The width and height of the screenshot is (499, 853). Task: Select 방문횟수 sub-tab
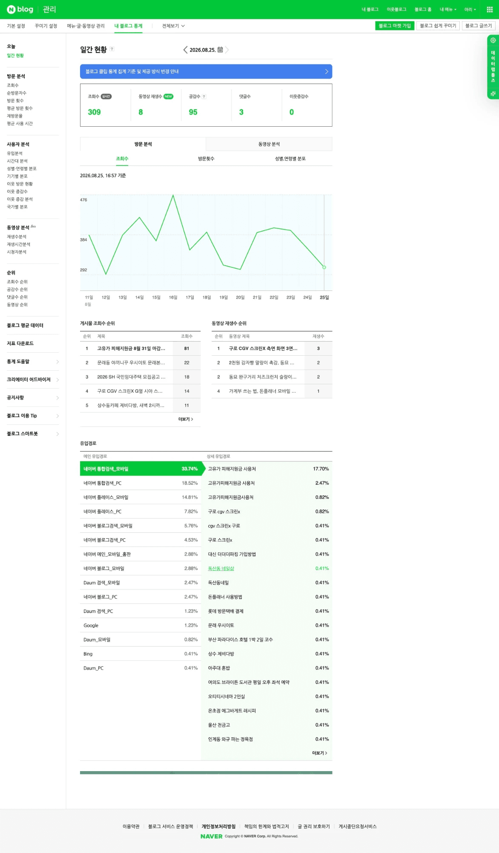tap(206, 159)
